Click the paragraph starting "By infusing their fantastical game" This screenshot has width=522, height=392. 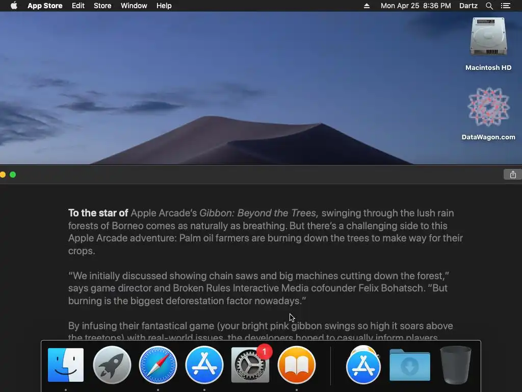260,331
